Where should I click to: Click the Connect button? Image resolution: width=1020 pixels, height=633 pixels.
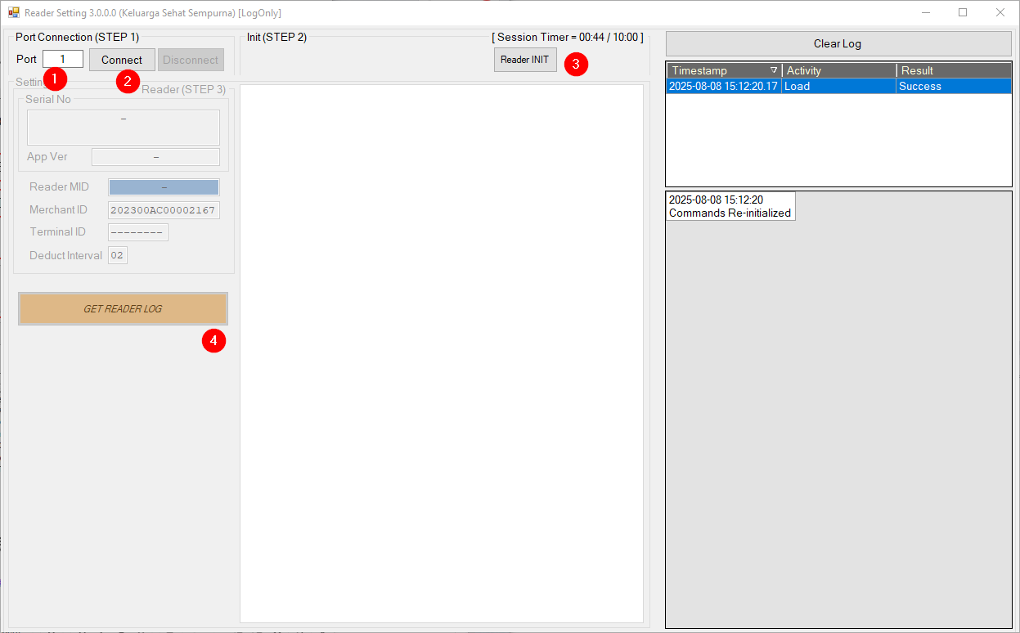pyautogui.click(x=122, y=60)
